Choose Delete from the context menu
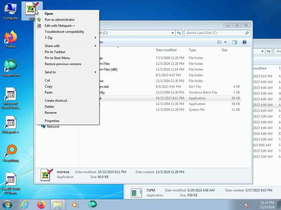 point(68,107)
